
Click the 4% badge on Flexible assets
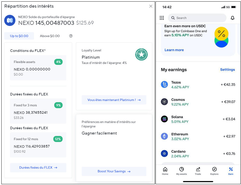[58, 62]
